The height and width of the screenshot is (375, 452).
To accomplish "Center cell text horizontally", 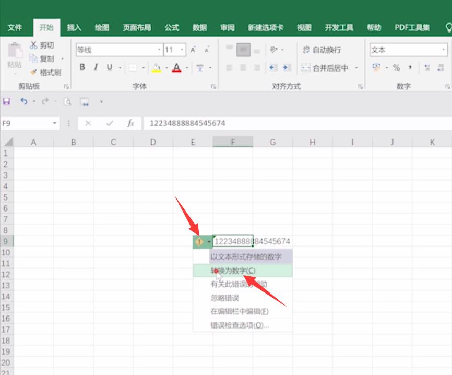I will pos(243,68).
